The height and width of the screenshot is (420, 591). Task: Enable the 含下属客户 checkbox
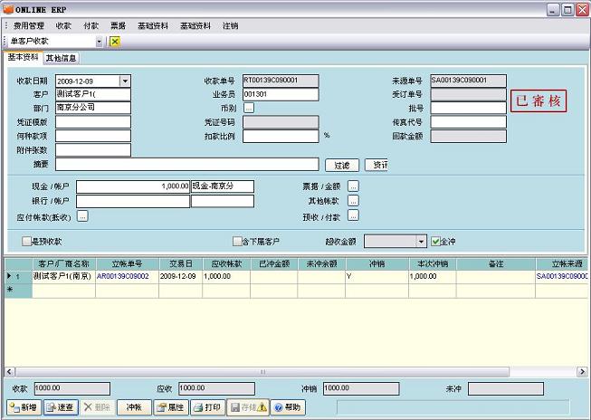(237, 242)
